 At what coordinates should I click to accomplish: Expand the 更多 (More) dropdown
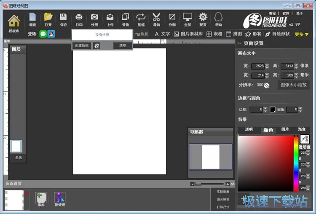tap(301, 34)
